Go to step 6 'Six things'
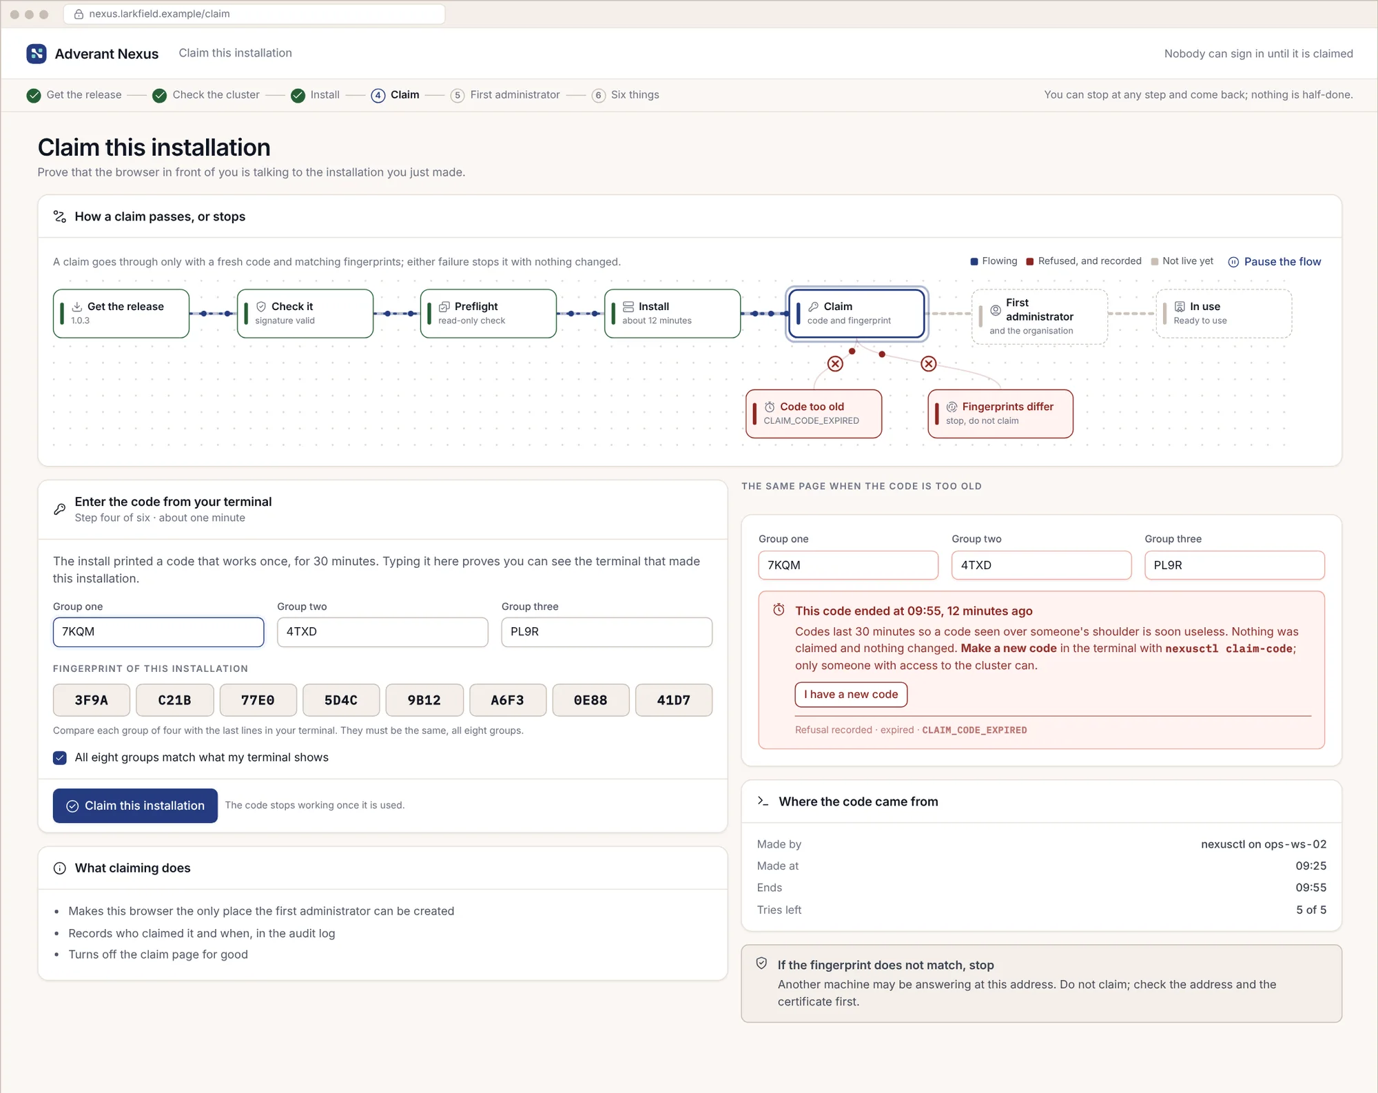Screen dimensions: 1378x1093 (626, 95)
